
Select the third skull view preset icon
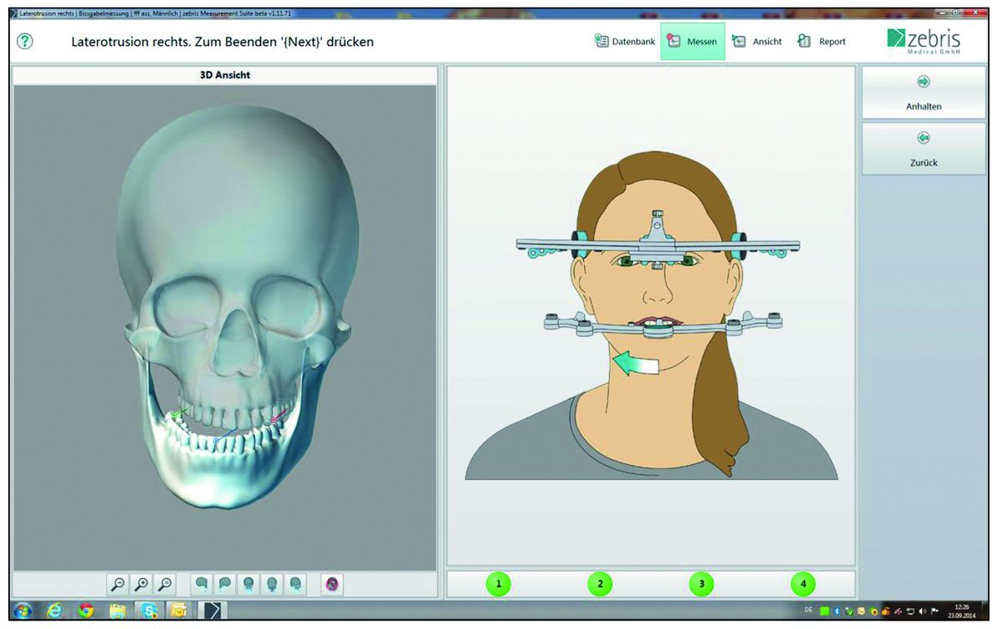(248, 584)
